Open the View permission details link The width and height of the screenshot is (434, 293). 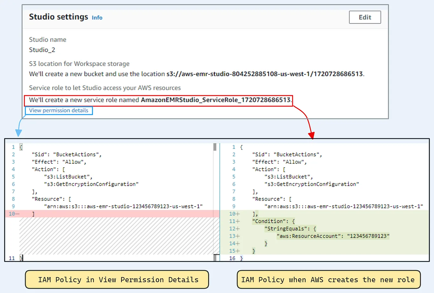click(59, 110)
